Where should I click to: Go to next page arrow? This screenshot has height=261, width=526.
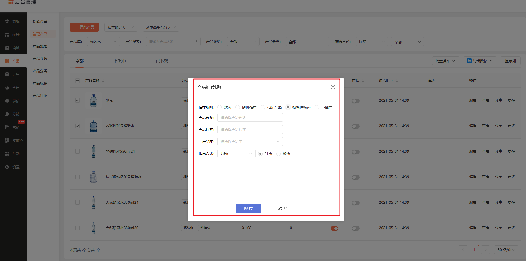[485, 250]
